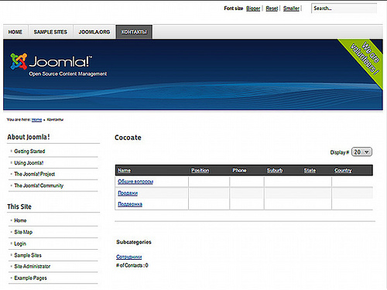Open the Display # dropdown showing 20
The image size is (387, 290).
[x=361, y=152]
